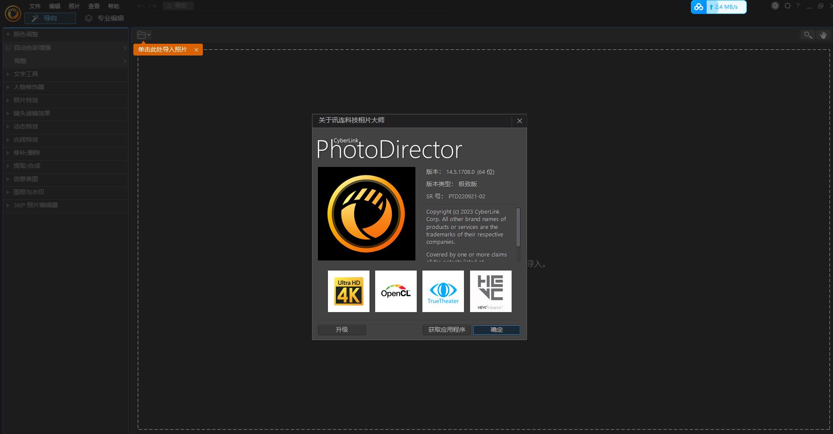This screenshot has width=833, height=434.
Task: Open the 查看 menu
Action: tap(94, 6)
